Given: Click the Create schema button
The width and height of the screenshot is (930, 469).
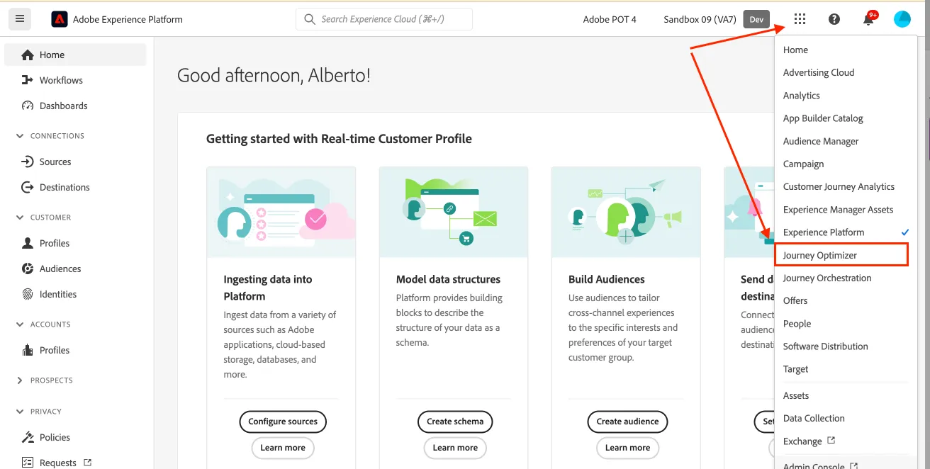Looking at the screenshot, I should pos(455,422).
